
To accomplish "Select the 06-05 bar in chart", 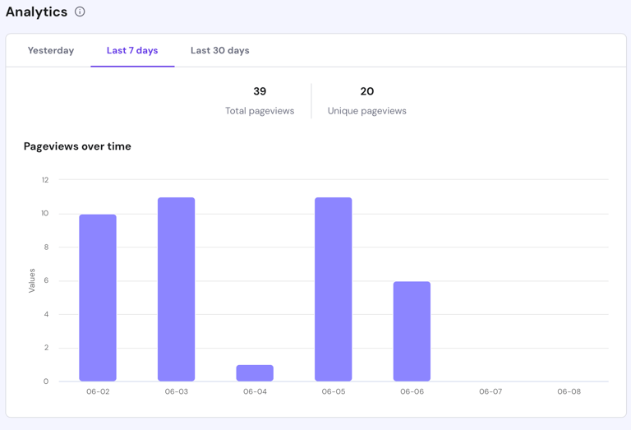I will (334, 289).
